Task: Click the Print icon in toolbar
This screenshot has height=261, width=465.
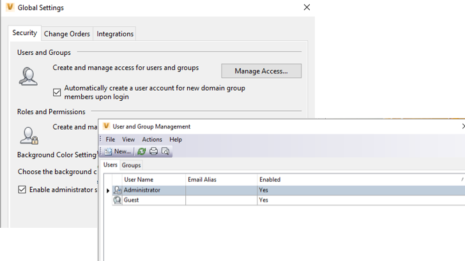Action: click(153, 151)
